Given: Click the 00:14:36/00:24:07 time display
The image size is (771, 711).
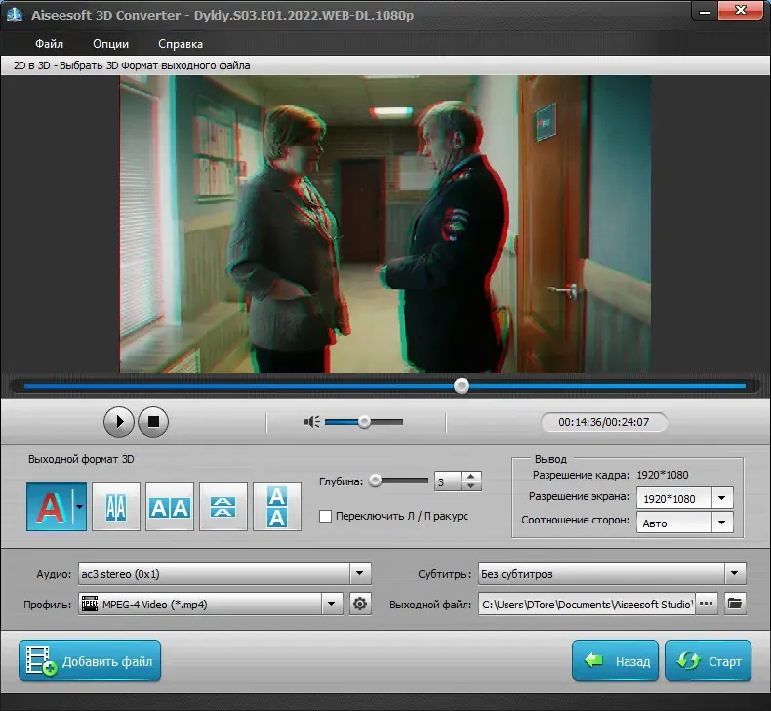Looking at the screenshot, I should click(604, 422).
